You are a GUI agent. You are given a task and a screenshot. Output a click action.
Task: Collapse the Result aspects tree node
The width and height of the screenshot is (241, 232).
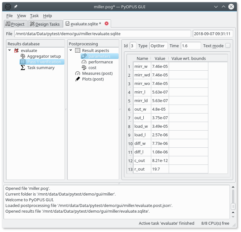click(71, 50)
